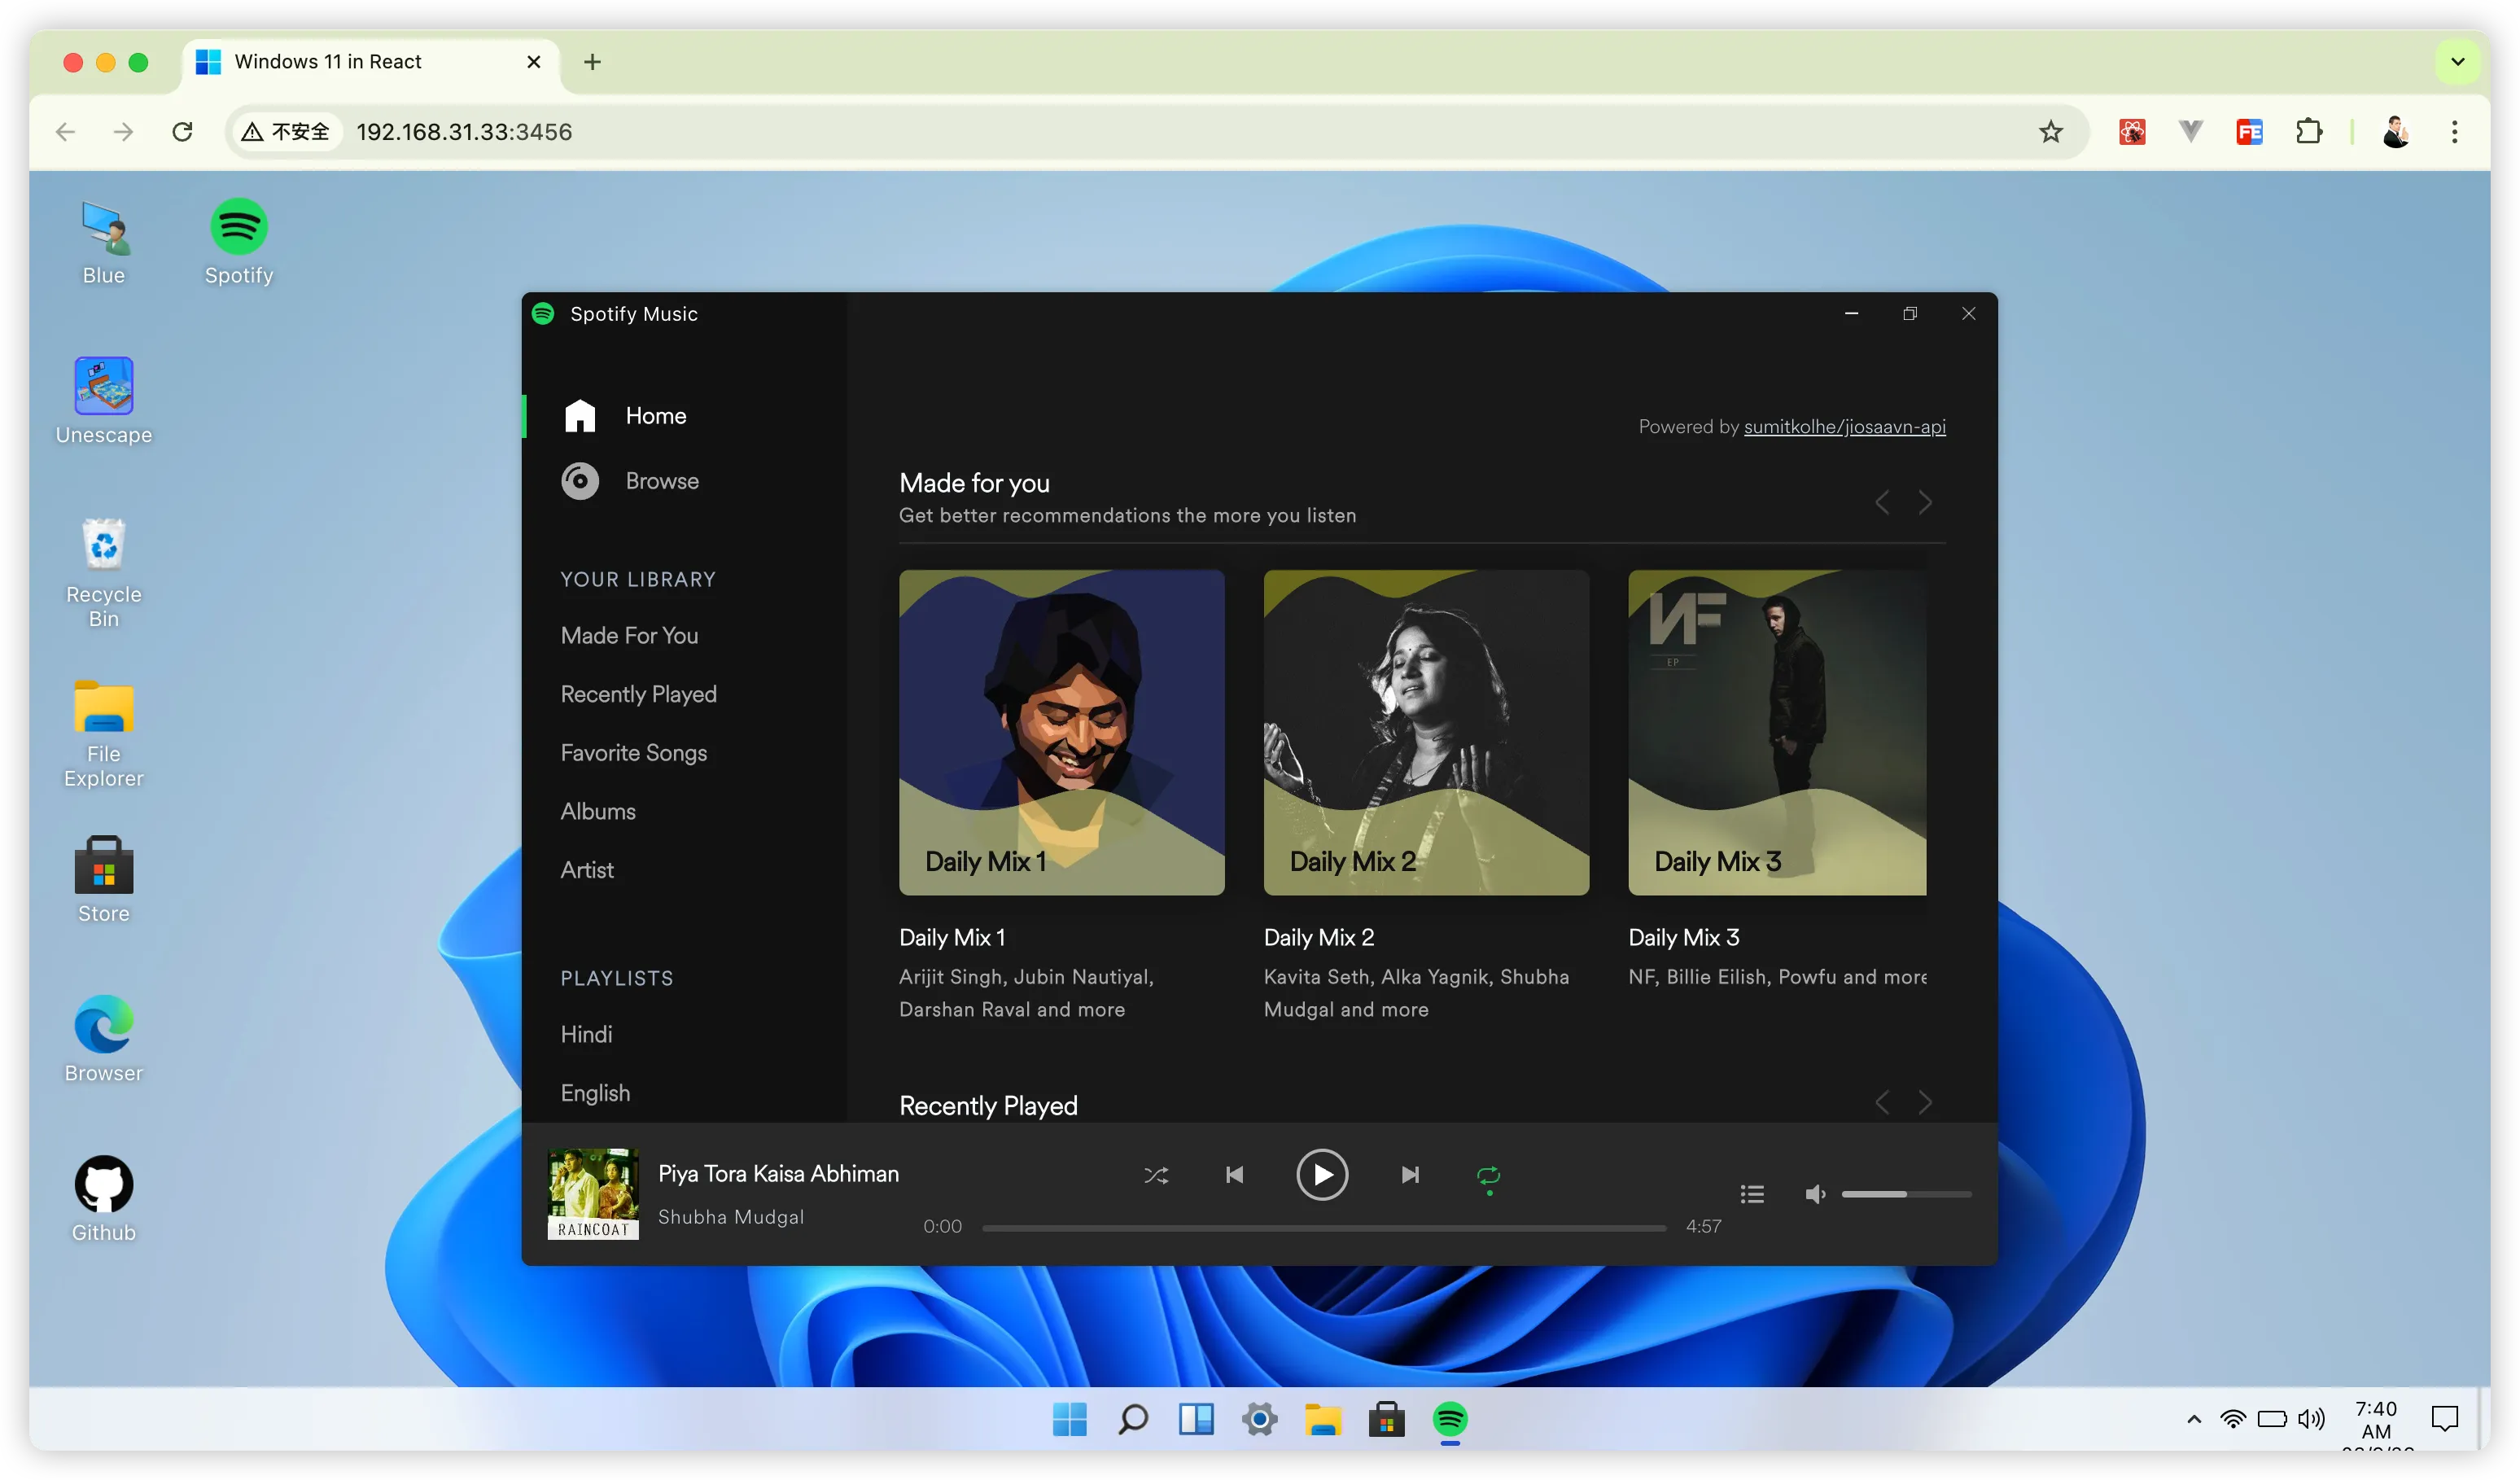Select Recently Played in library
Image resolution: width=2520 pixels, height=1480 pixels.
638,694
